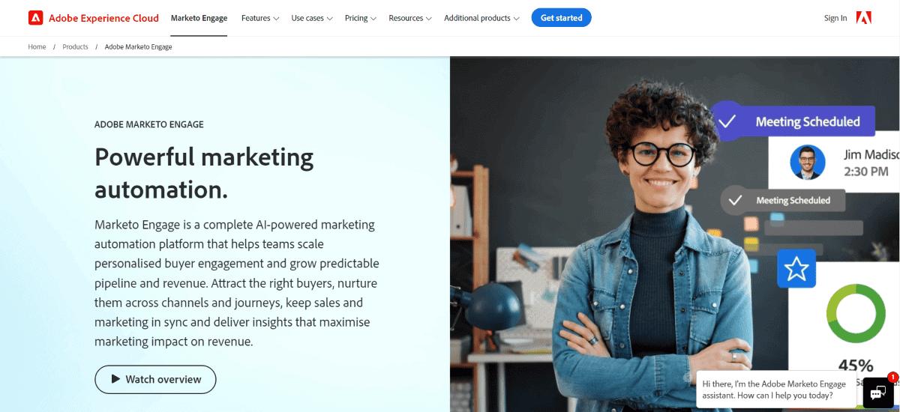Open the Pricing dropdown menu
Screen dimensions: 900x412
pos(361,18)
